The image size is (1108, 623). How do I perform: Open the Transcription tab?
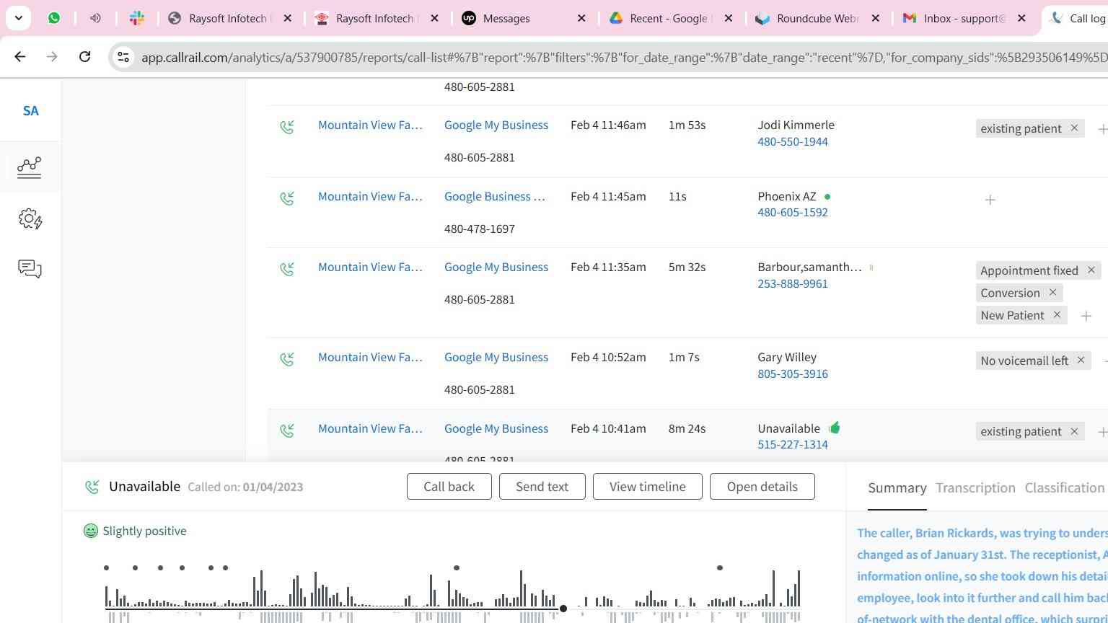point(975,488)
